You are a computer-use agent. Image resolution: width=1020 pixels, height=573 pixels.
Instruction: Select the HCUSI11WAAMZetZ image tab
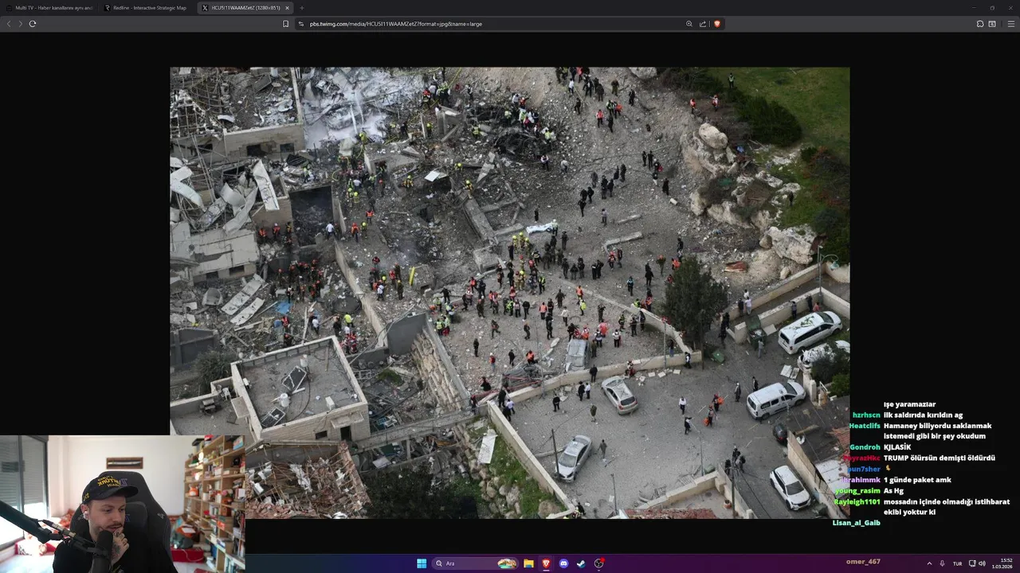pyautogui.click(x=245, y=8)
